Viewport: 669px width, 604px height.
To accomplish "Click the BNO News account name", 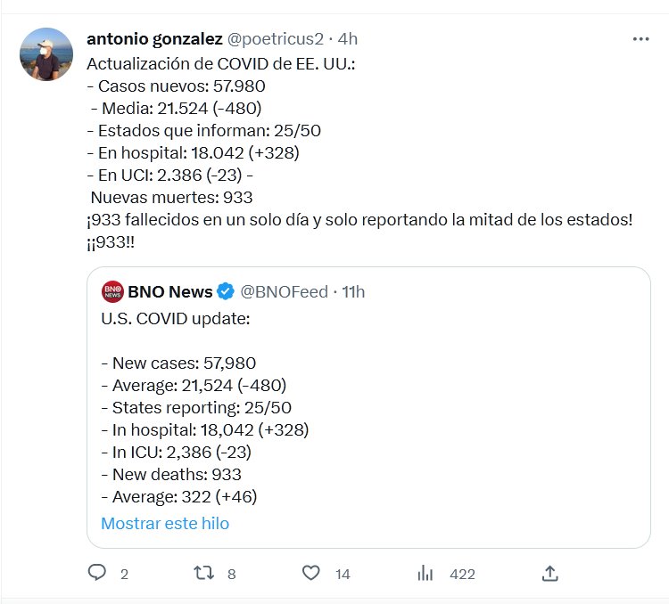I will pos(170,291).
